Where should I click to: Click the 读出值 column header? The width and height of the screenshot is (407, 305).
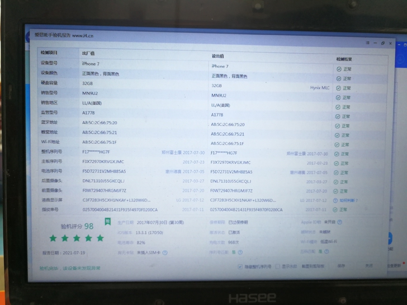tap(218, 56)
